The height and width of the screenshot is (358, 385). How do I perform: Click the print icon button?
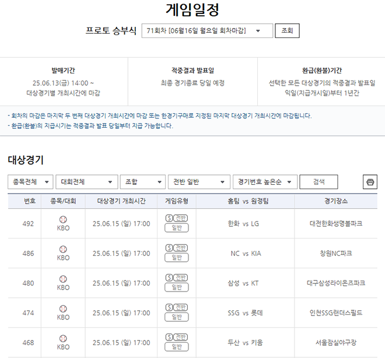(370, 182)
